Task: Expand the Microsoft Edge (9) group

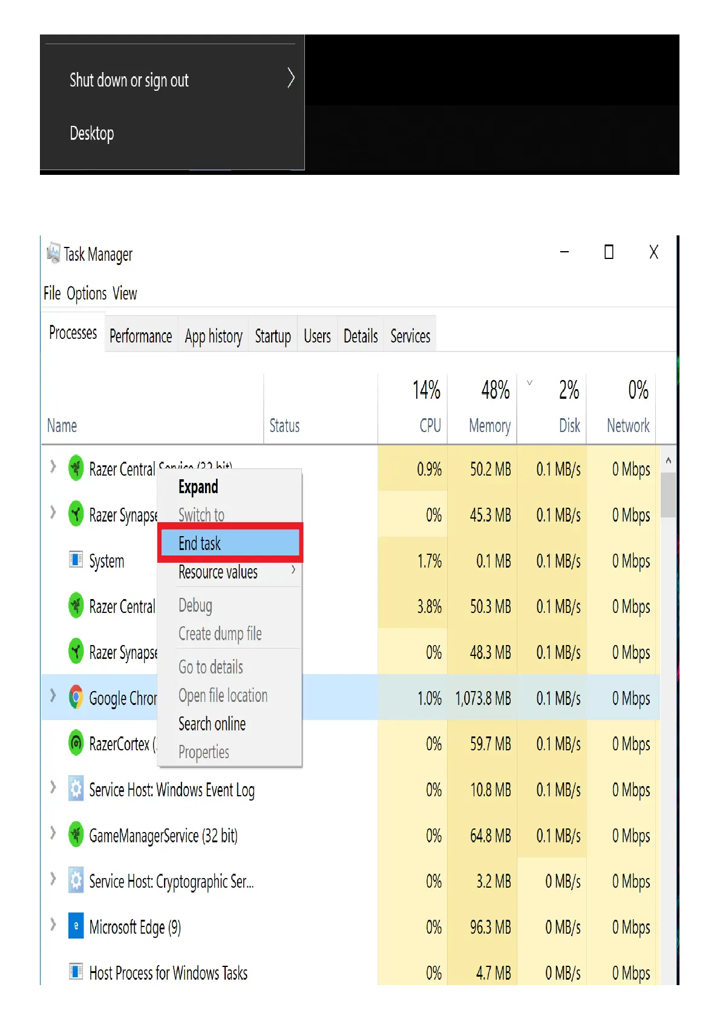Action: click(x=53, y=925)
